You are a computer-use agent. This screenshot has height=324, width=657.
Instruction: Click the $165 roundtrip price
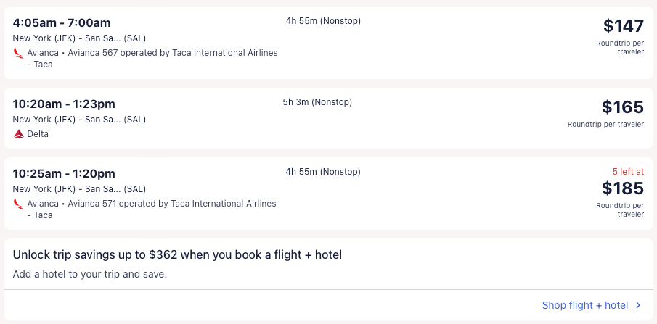point(622,107)
